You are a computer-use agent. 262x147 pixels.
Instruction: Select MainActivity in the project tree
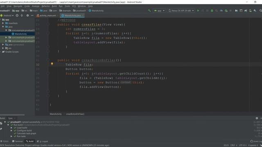(20, 34)
